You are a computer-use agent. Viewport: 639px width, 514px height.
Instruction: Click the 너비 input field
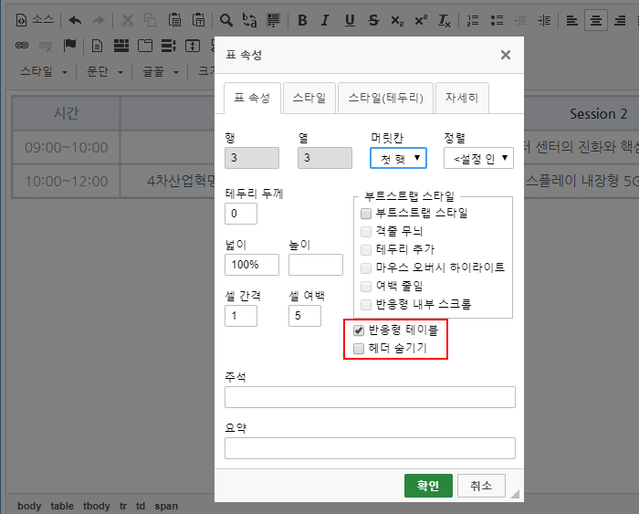(x=252, y=265)
